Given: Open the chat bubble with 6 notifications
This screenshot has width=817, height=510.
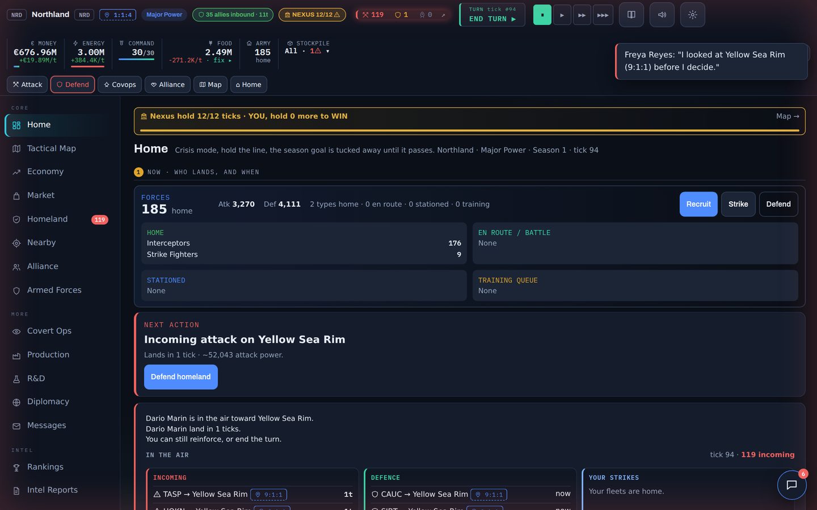Looking at the screenshot, I should [791, 485].
